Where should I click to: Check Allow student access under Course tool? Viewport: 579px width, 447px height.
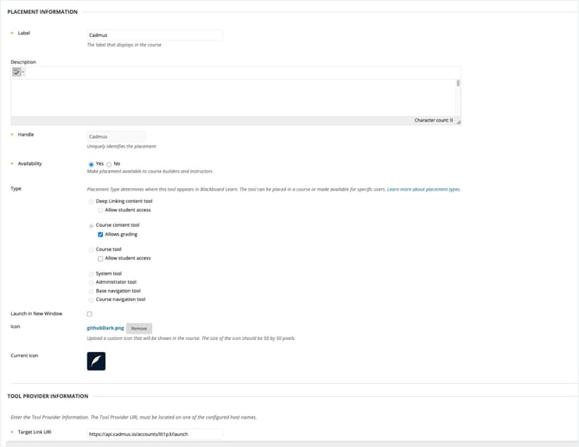click(101, 258)
